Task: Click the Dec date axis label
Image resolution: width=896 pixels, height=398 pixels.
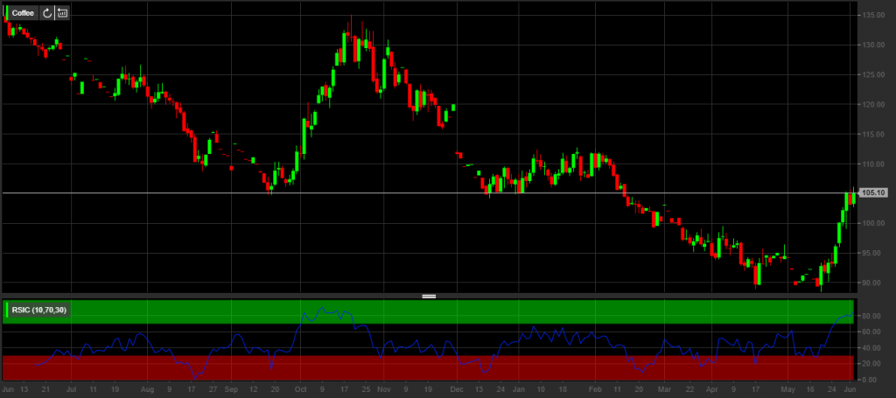Action: (457, 391)
